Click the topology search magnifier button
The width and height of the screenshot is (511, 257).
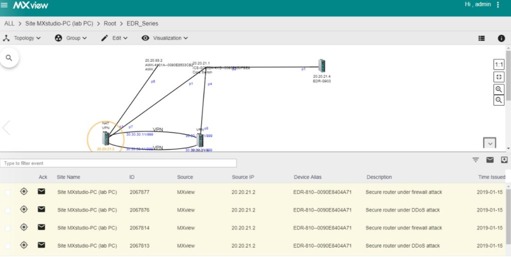click(9, 58)
